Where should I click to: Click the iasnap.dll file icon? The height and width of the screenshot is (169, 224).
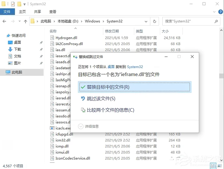(x=52, y=86)
